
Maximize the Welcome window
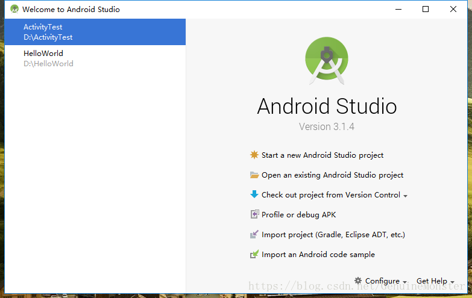[426, 9]
